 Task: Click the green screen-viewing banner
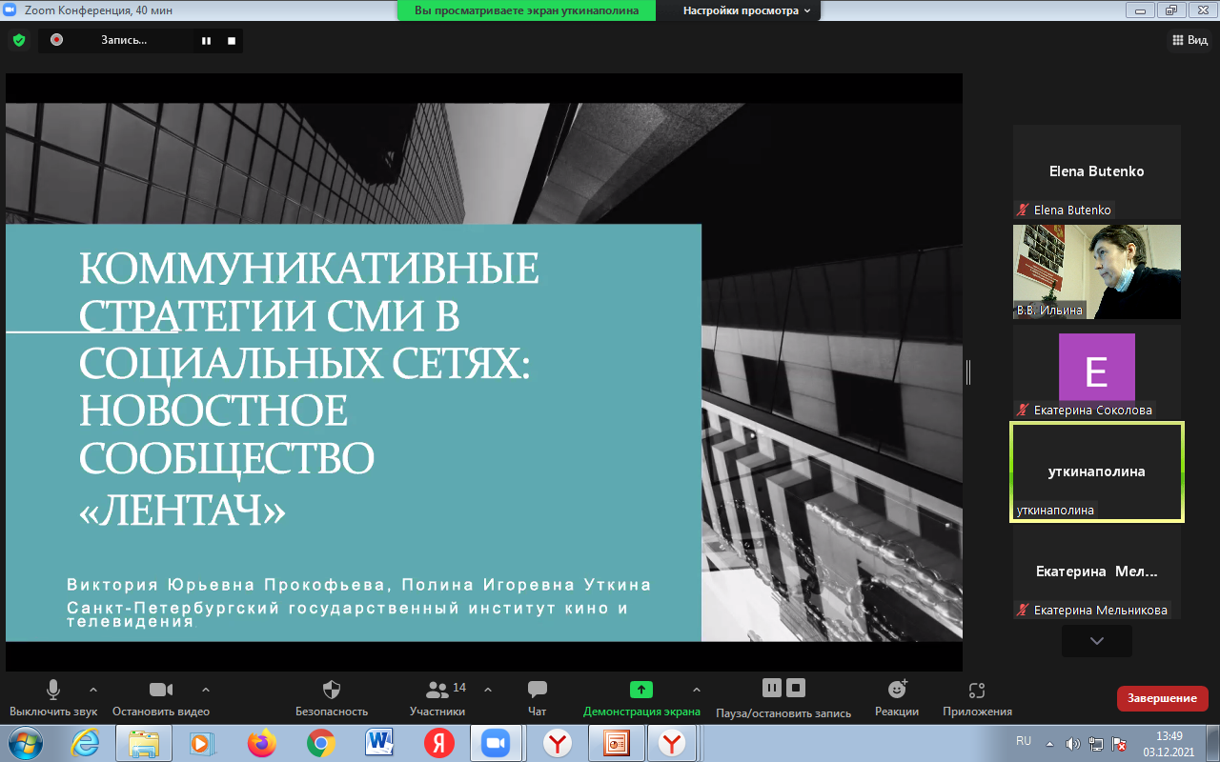tap(526, 10)
